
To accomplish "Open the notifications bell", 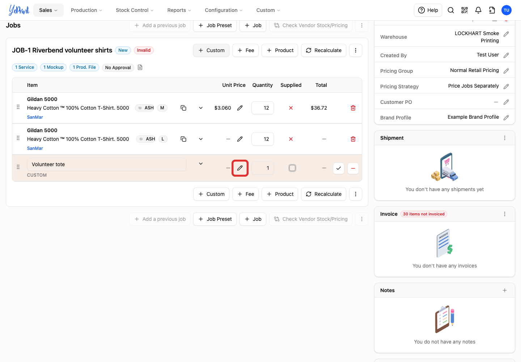I will pos(478,10).
